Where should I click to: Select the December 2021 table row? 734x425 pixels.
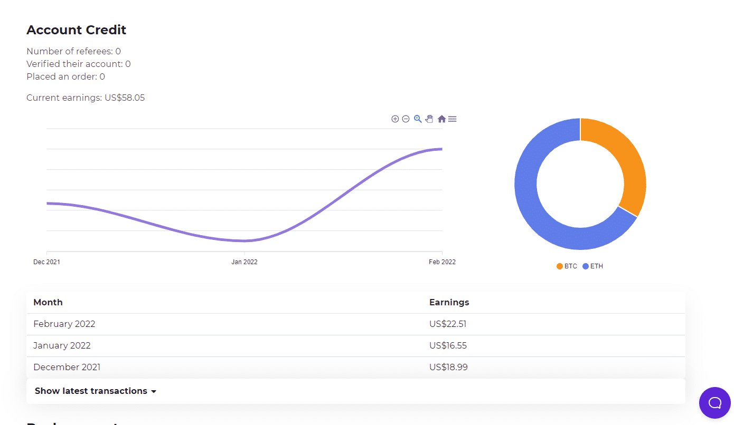pos(355,368)
